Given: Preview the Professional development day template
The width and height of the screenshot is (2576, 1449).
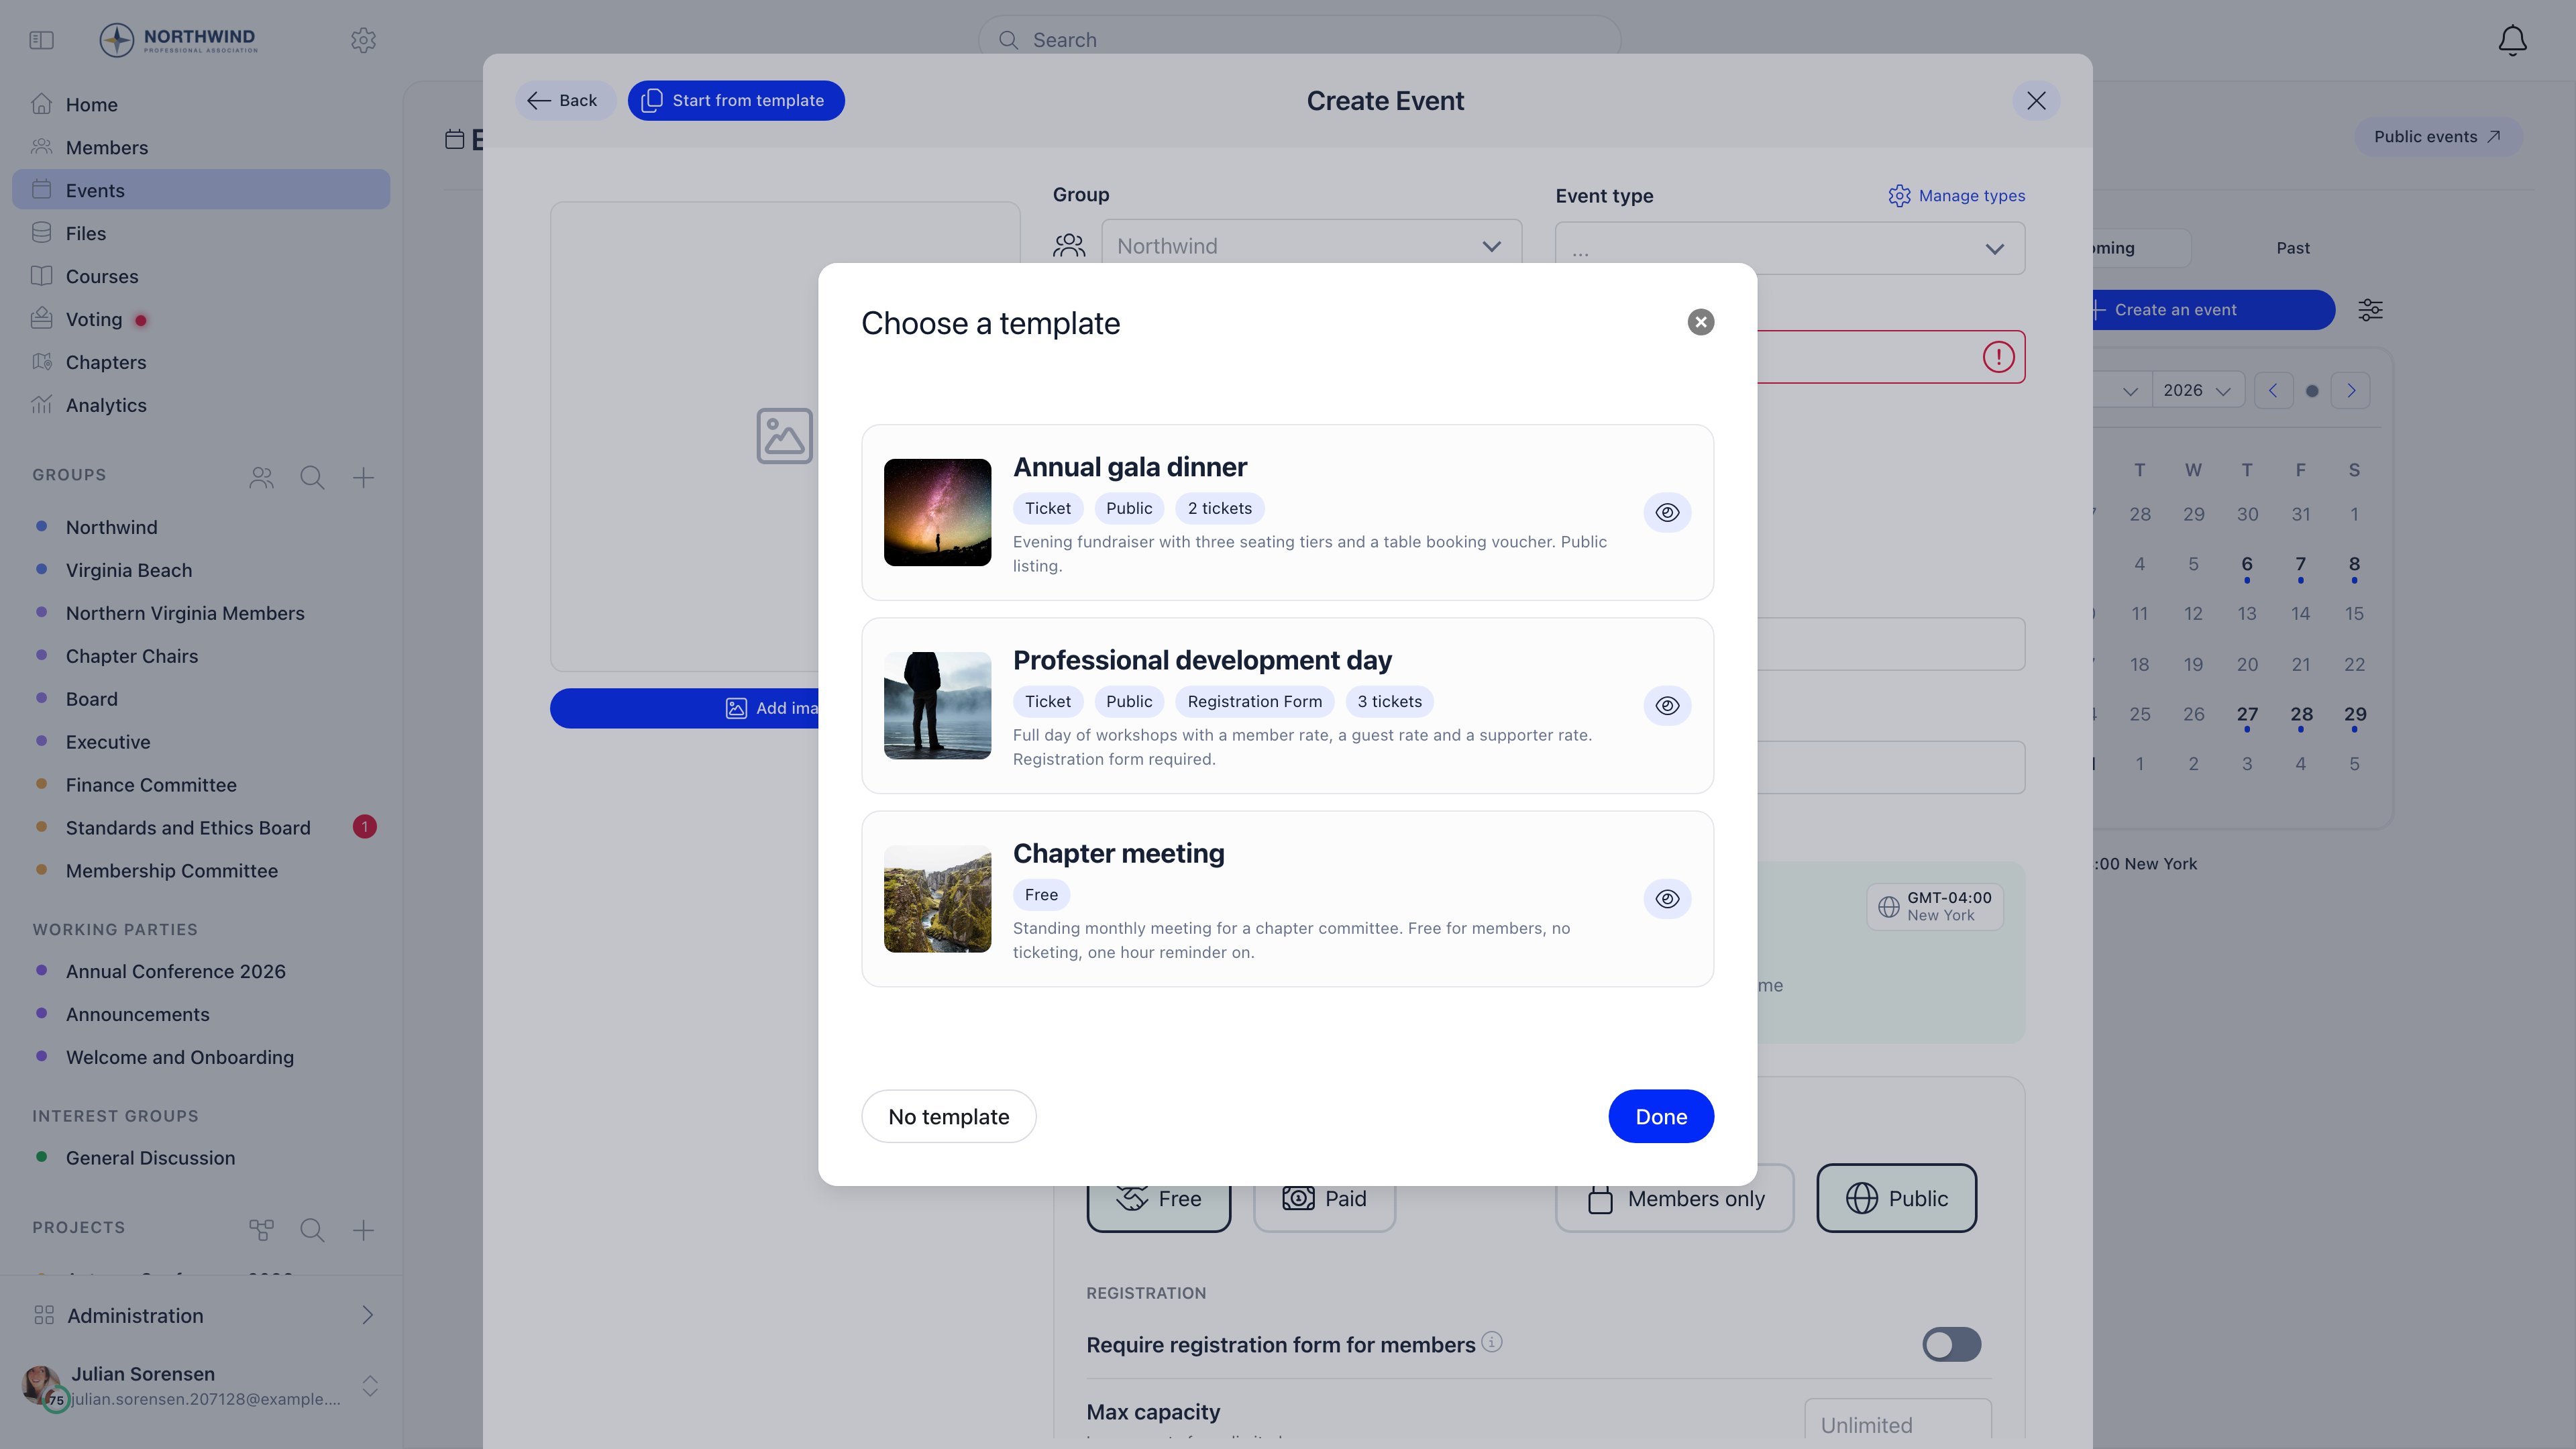Looking at the screenshot, I should (1667, 705).
